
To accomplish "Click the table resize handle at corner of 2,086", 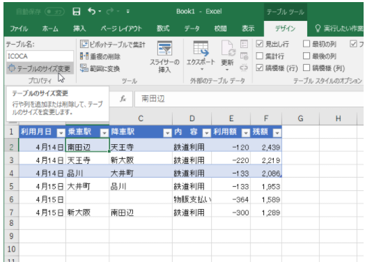I will (281, 176).
